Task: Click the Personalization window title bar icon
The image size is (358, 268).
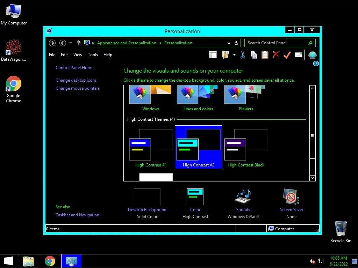Action: tap(49, 31)
